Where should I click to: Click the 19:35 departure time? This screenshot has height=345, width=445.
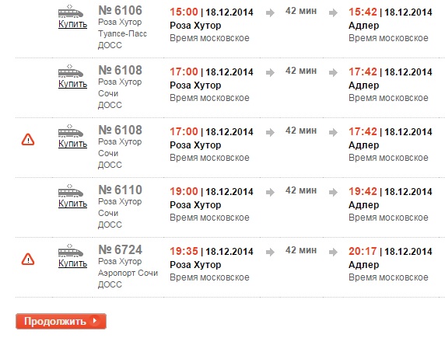coord(184,251)
